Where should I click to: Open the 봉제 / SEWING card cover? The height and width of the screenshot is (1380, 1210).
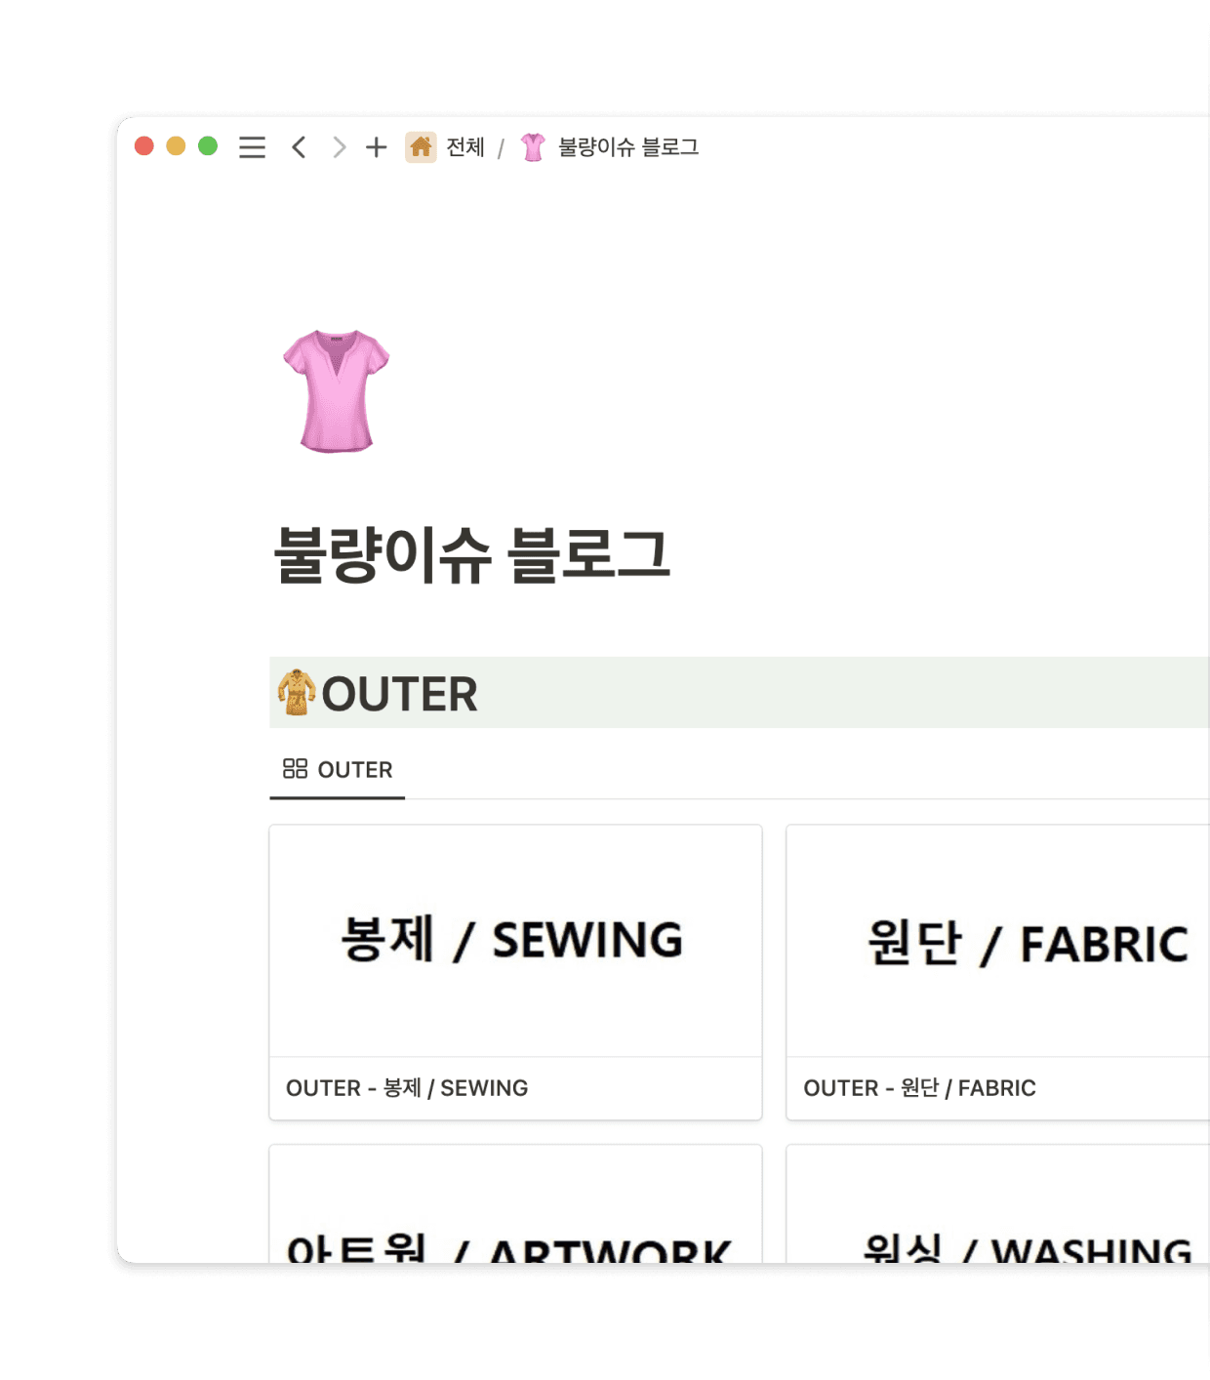coord(515,941)
